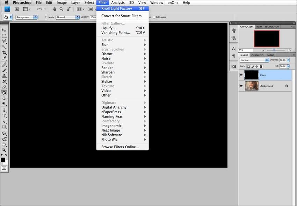Screen dimensions: 297x206
Task: Select the Move tool
Action: click(x=4, y=30)
